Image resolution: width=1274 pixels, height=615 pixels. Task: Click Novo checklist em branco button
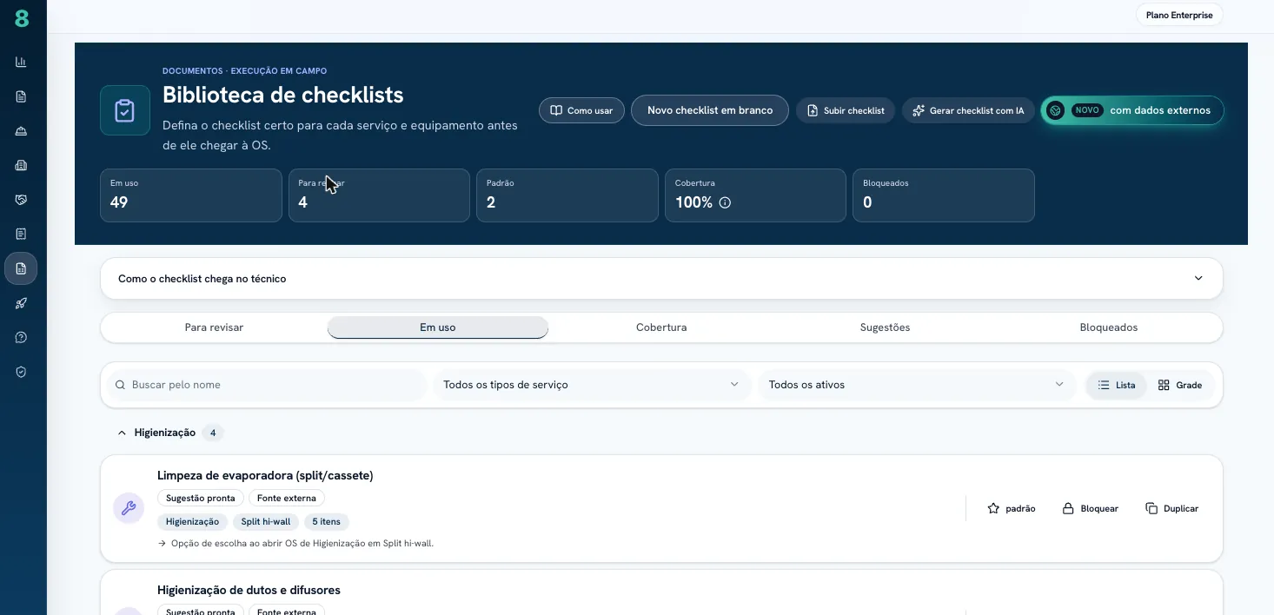pos(710,110)
